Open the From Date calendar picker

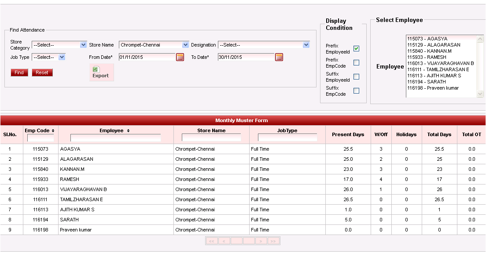(180, 57)
